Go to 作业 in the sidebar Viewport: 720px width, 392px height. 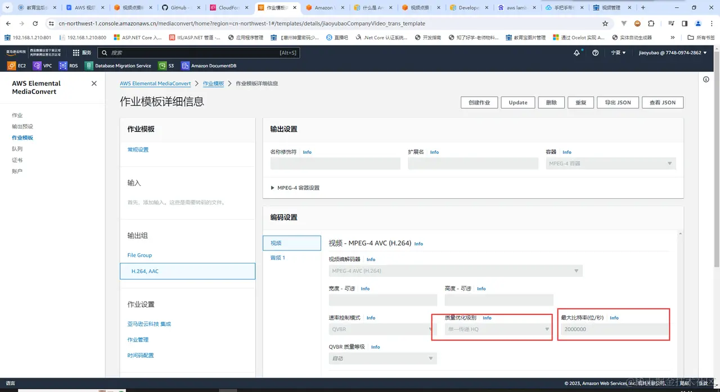click(17, 115)
